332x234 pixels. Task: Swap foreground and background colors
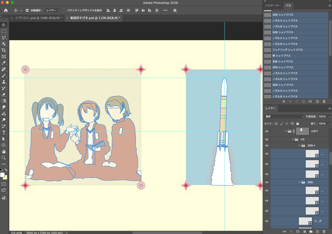6,170
